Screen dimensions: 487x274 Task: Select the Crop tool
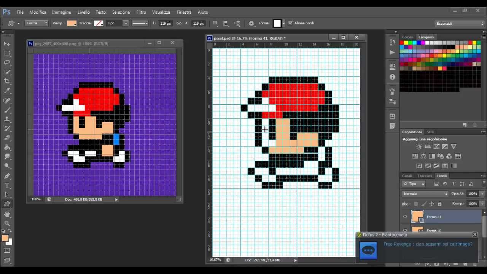click(7, 81)
